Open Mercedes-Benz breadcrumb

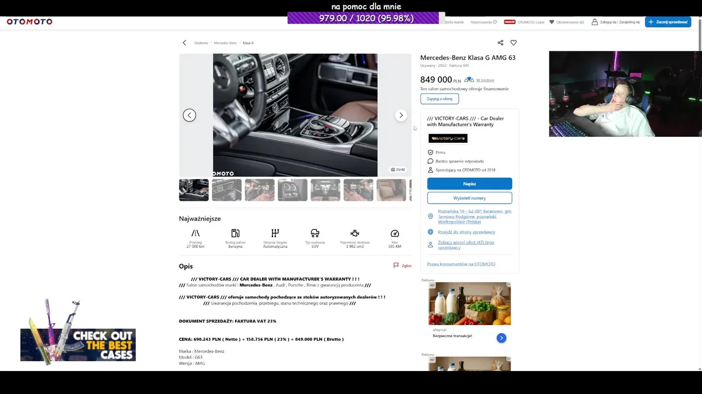tap(225, 43)
